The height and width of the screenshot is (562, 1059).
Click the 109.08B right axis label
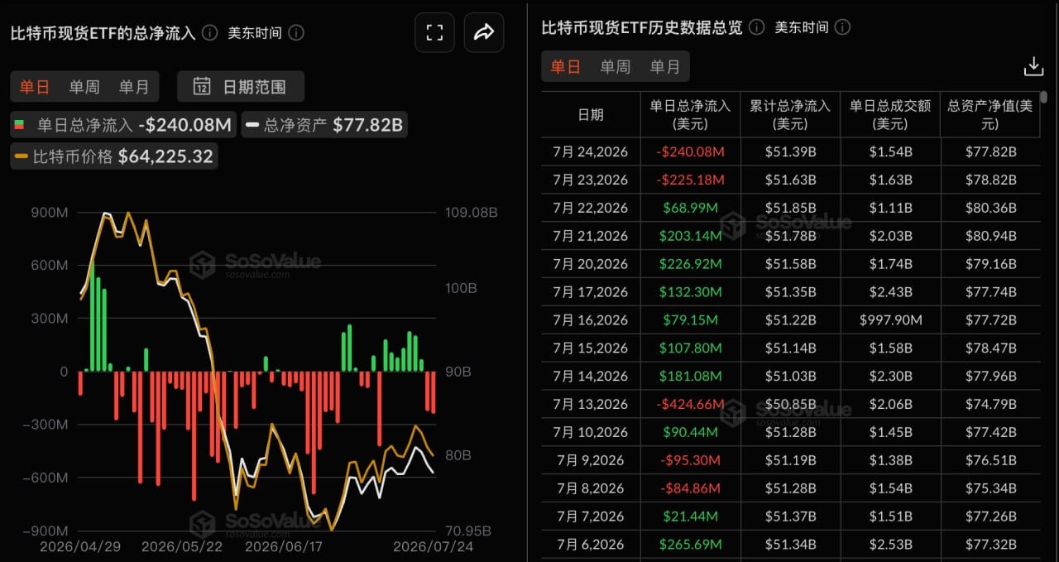pyautogui.click(x=472, y=213)
